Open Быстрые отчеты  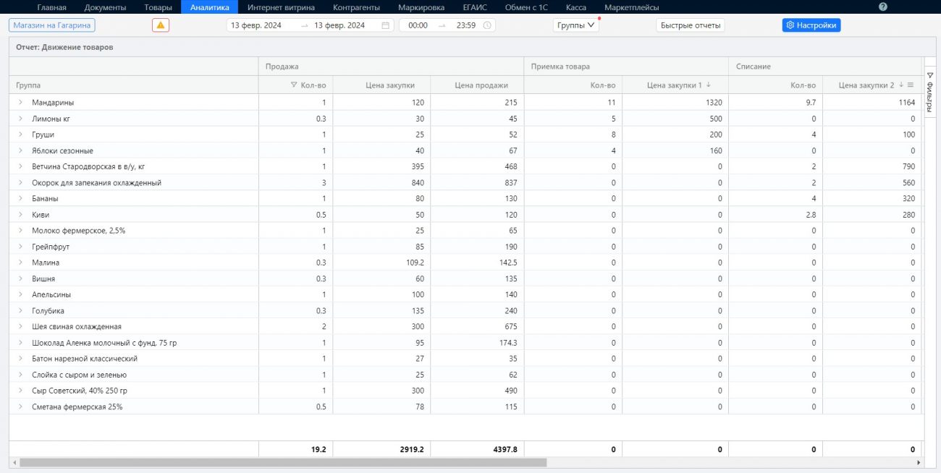click(690, 25)
